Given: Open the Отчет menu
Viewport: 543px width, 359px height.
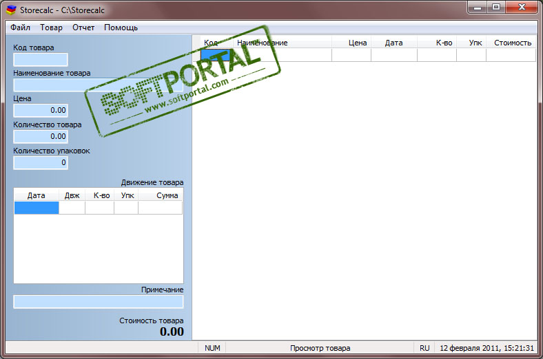Looking at the screenshot, I should click(83, 28).
